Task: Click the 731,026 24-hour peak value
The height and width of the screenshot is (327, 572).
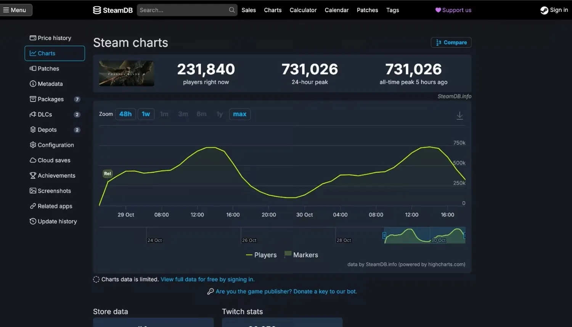Action: 310,69
